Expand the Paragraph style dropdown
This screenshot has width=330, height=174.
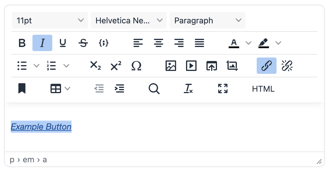208,20
